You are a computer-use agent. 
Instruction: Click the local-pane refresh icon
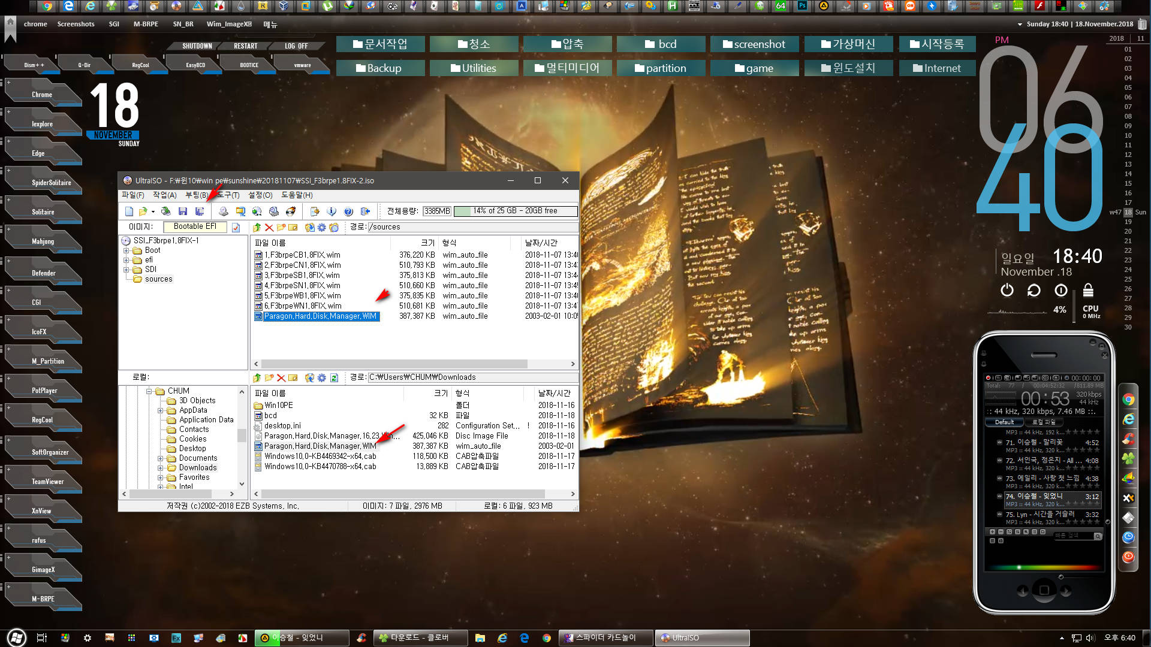tap(334, 377)
